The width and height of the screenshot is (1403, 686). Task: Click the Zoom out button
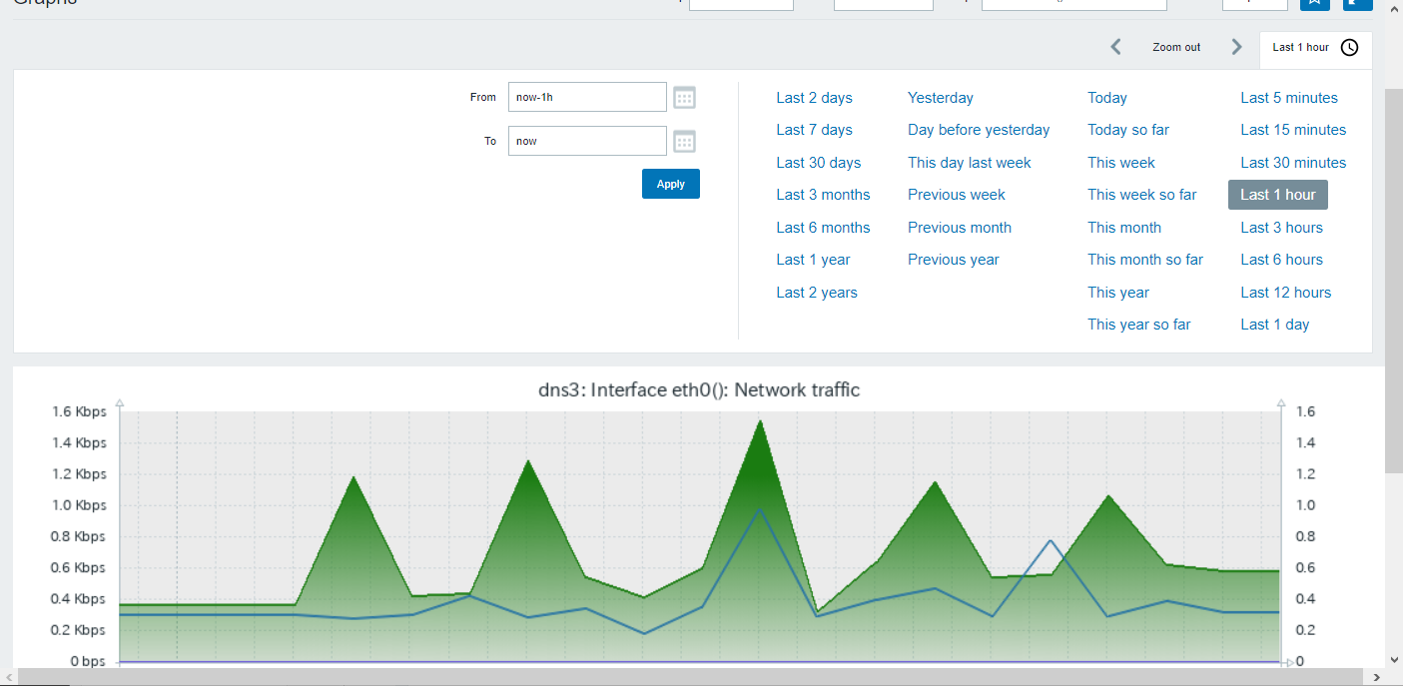tap(1176, 47)
